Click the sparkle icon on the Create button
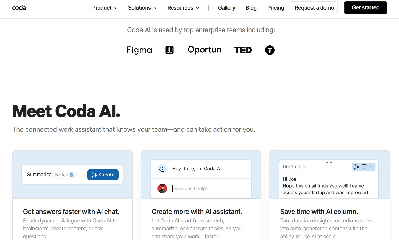The image size is (399, 240). pyautogui.click(x=94, y=175)
